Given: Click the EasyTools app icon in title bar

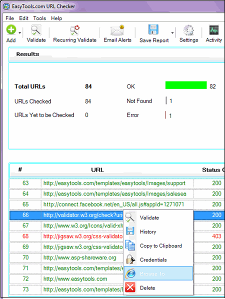Looking at the screenshot, I should (x=6, y=6).
